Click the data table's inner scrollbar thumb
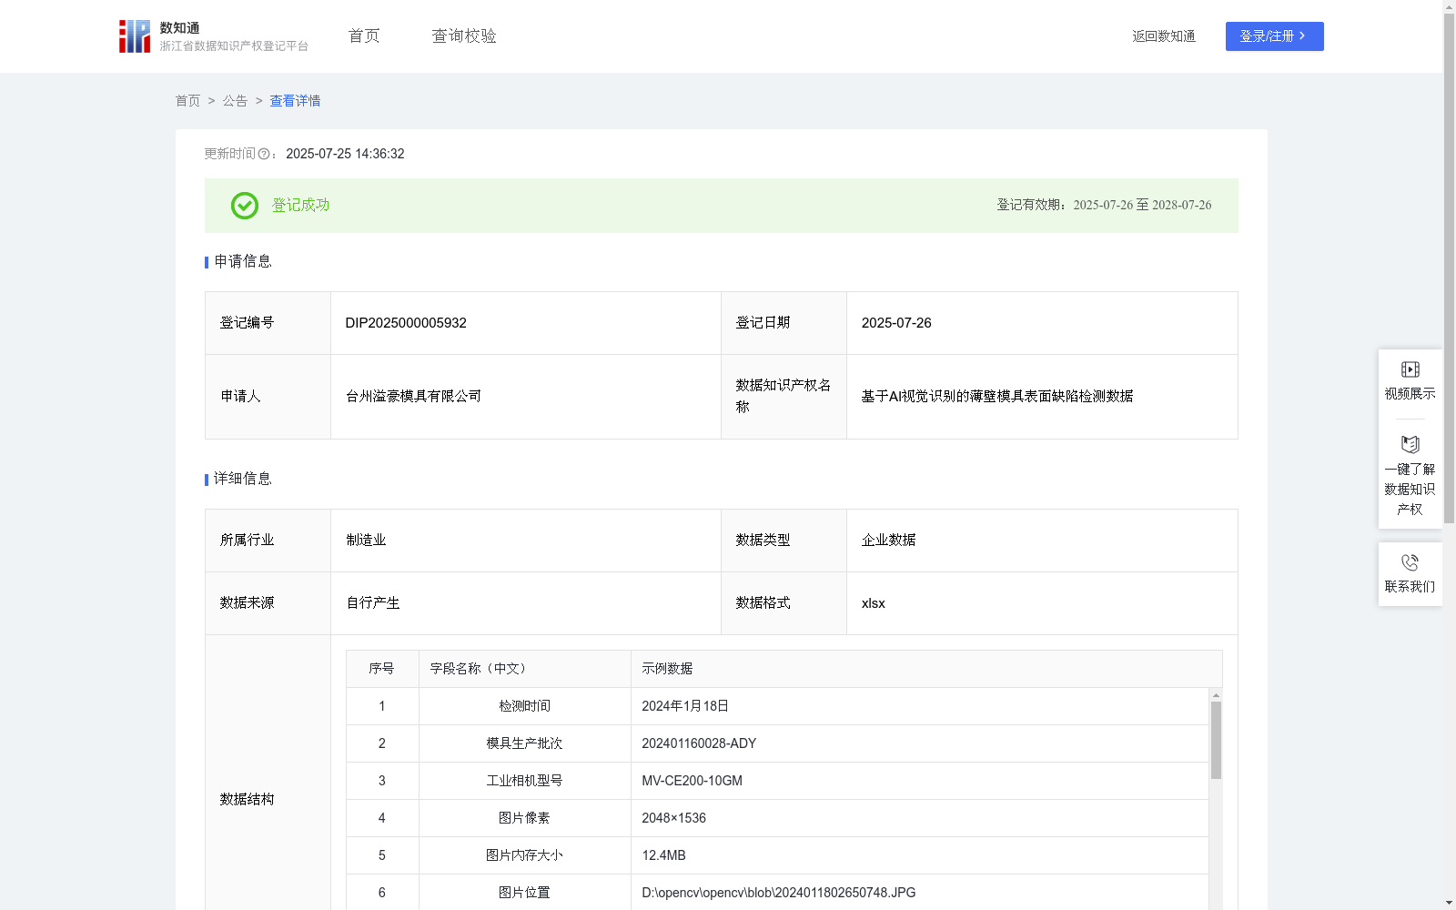Screen dimensions: 1456x910 [x=1216, y=740]
